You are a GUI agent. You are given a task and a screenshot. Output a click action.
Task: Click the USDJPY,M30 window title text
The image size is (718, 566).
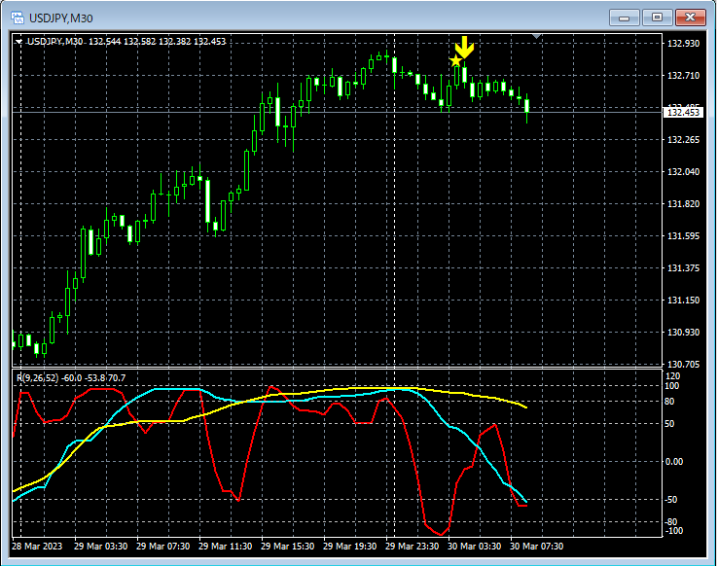coord(61,18)
